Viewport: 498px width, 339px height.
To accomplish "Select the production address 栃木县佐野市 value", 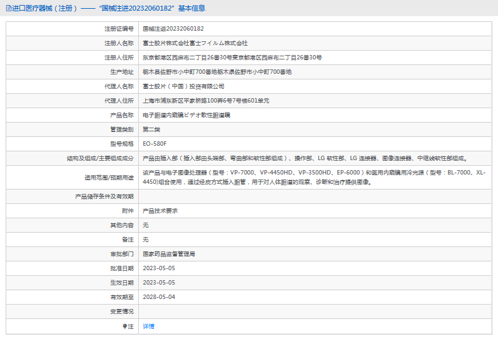I will (x=216, y=72).
